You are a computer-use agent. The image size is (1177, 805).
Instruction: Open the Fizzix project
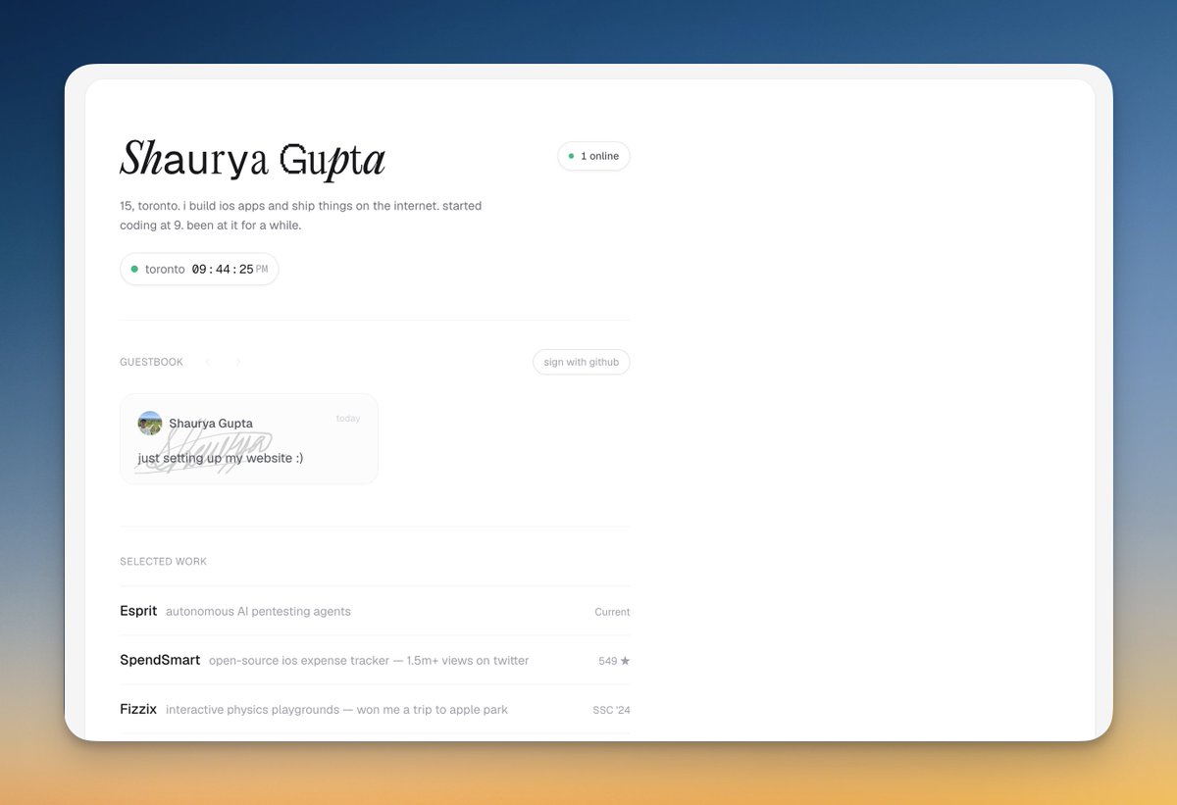[x=375, y=709]
